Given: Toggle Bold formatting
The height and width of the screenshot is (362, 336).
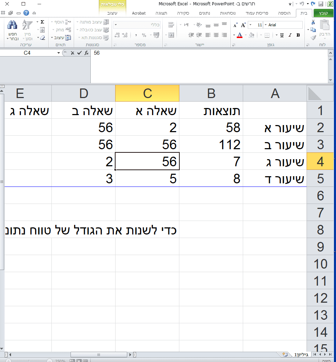Looking at the screenshot, I should click(x=298, y=35).
